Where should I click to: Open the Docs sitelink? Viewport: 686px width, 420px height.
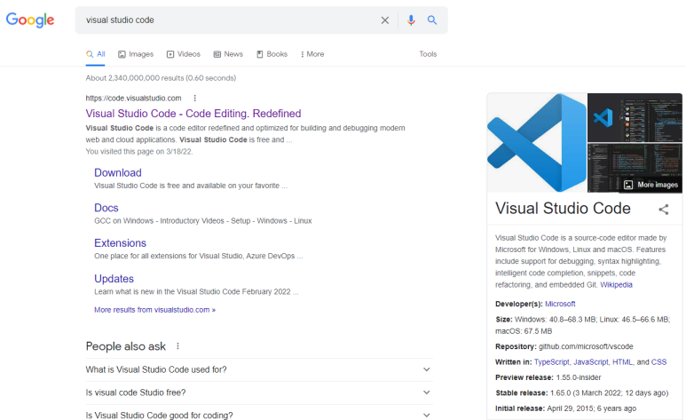(x=106, y=208)
